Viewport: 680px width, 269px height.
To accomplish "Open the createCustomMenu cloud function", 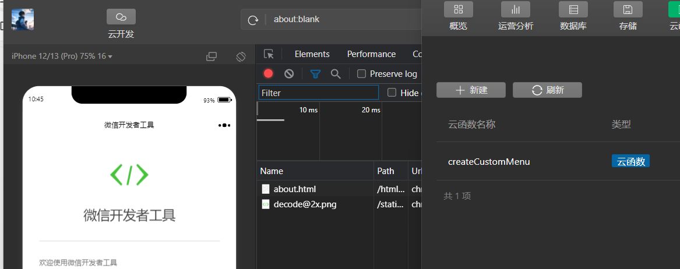I will coord(489,162).
